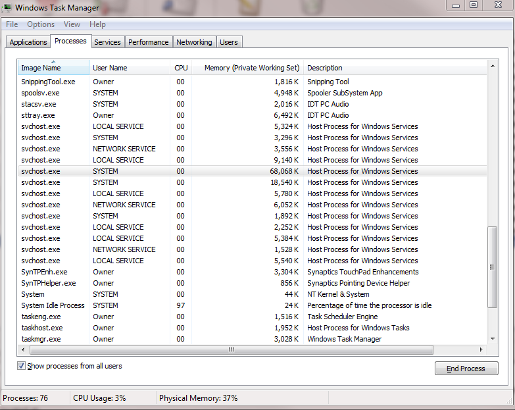Show the Users tab

229,42
